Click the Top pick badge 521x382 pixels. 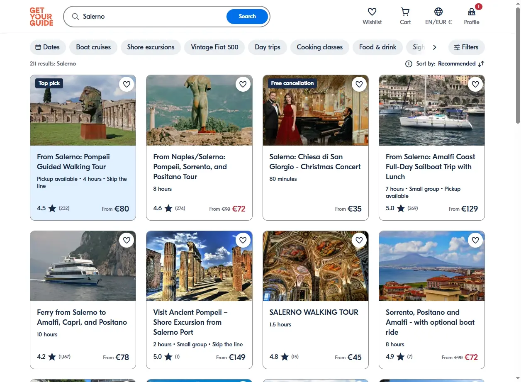[49, 83]
